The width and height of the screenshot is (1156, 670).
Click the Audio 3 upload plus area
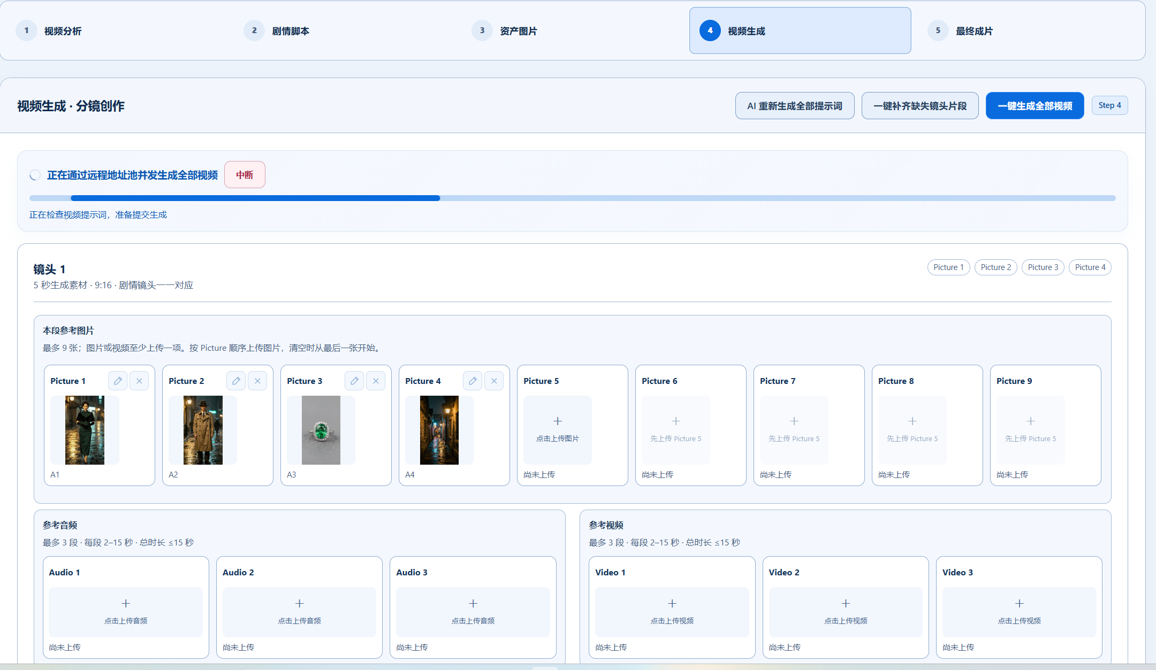[x=473, y=612]
